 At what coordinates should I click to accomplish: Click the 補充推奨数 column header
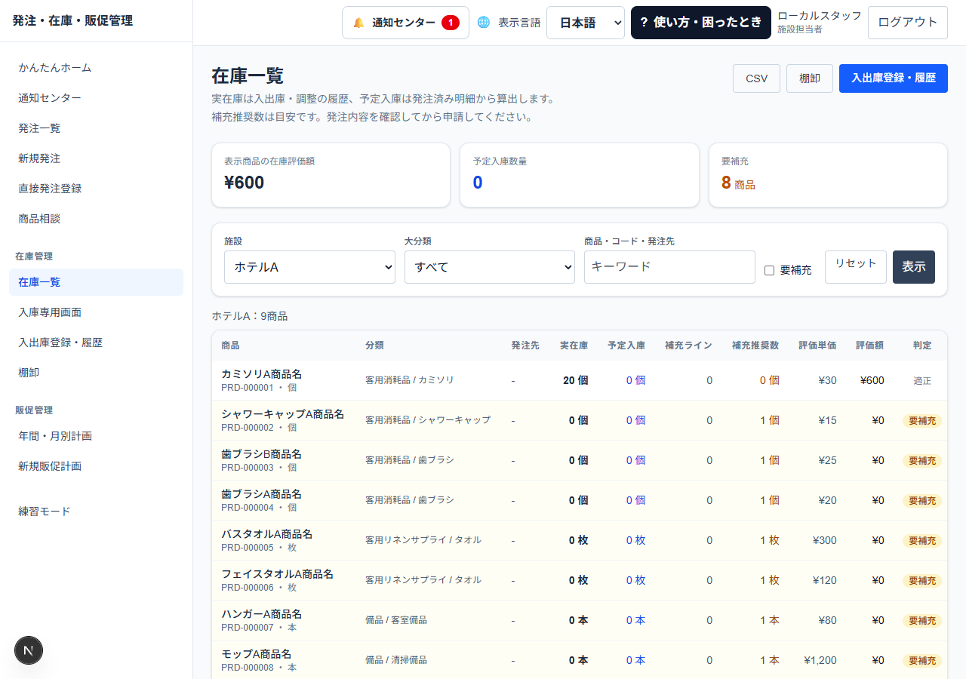[755, 346]
